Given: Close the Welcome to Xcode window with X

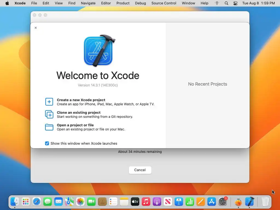Looking at the screenshot, I should (x=36, y=28).
